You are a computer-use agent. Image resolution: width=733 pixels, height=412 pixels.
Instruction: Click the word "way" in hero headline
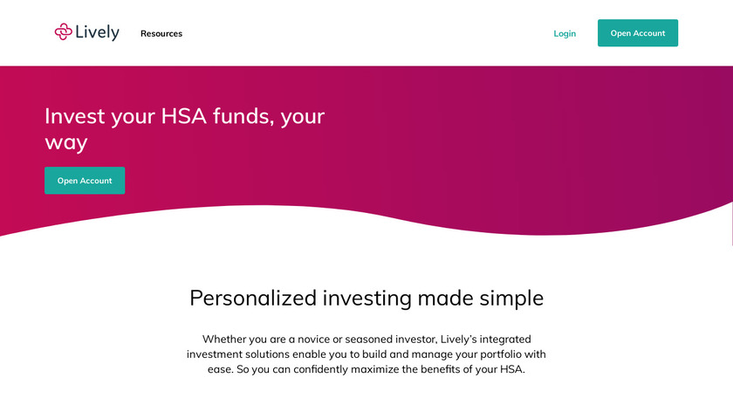pos(66,142)
